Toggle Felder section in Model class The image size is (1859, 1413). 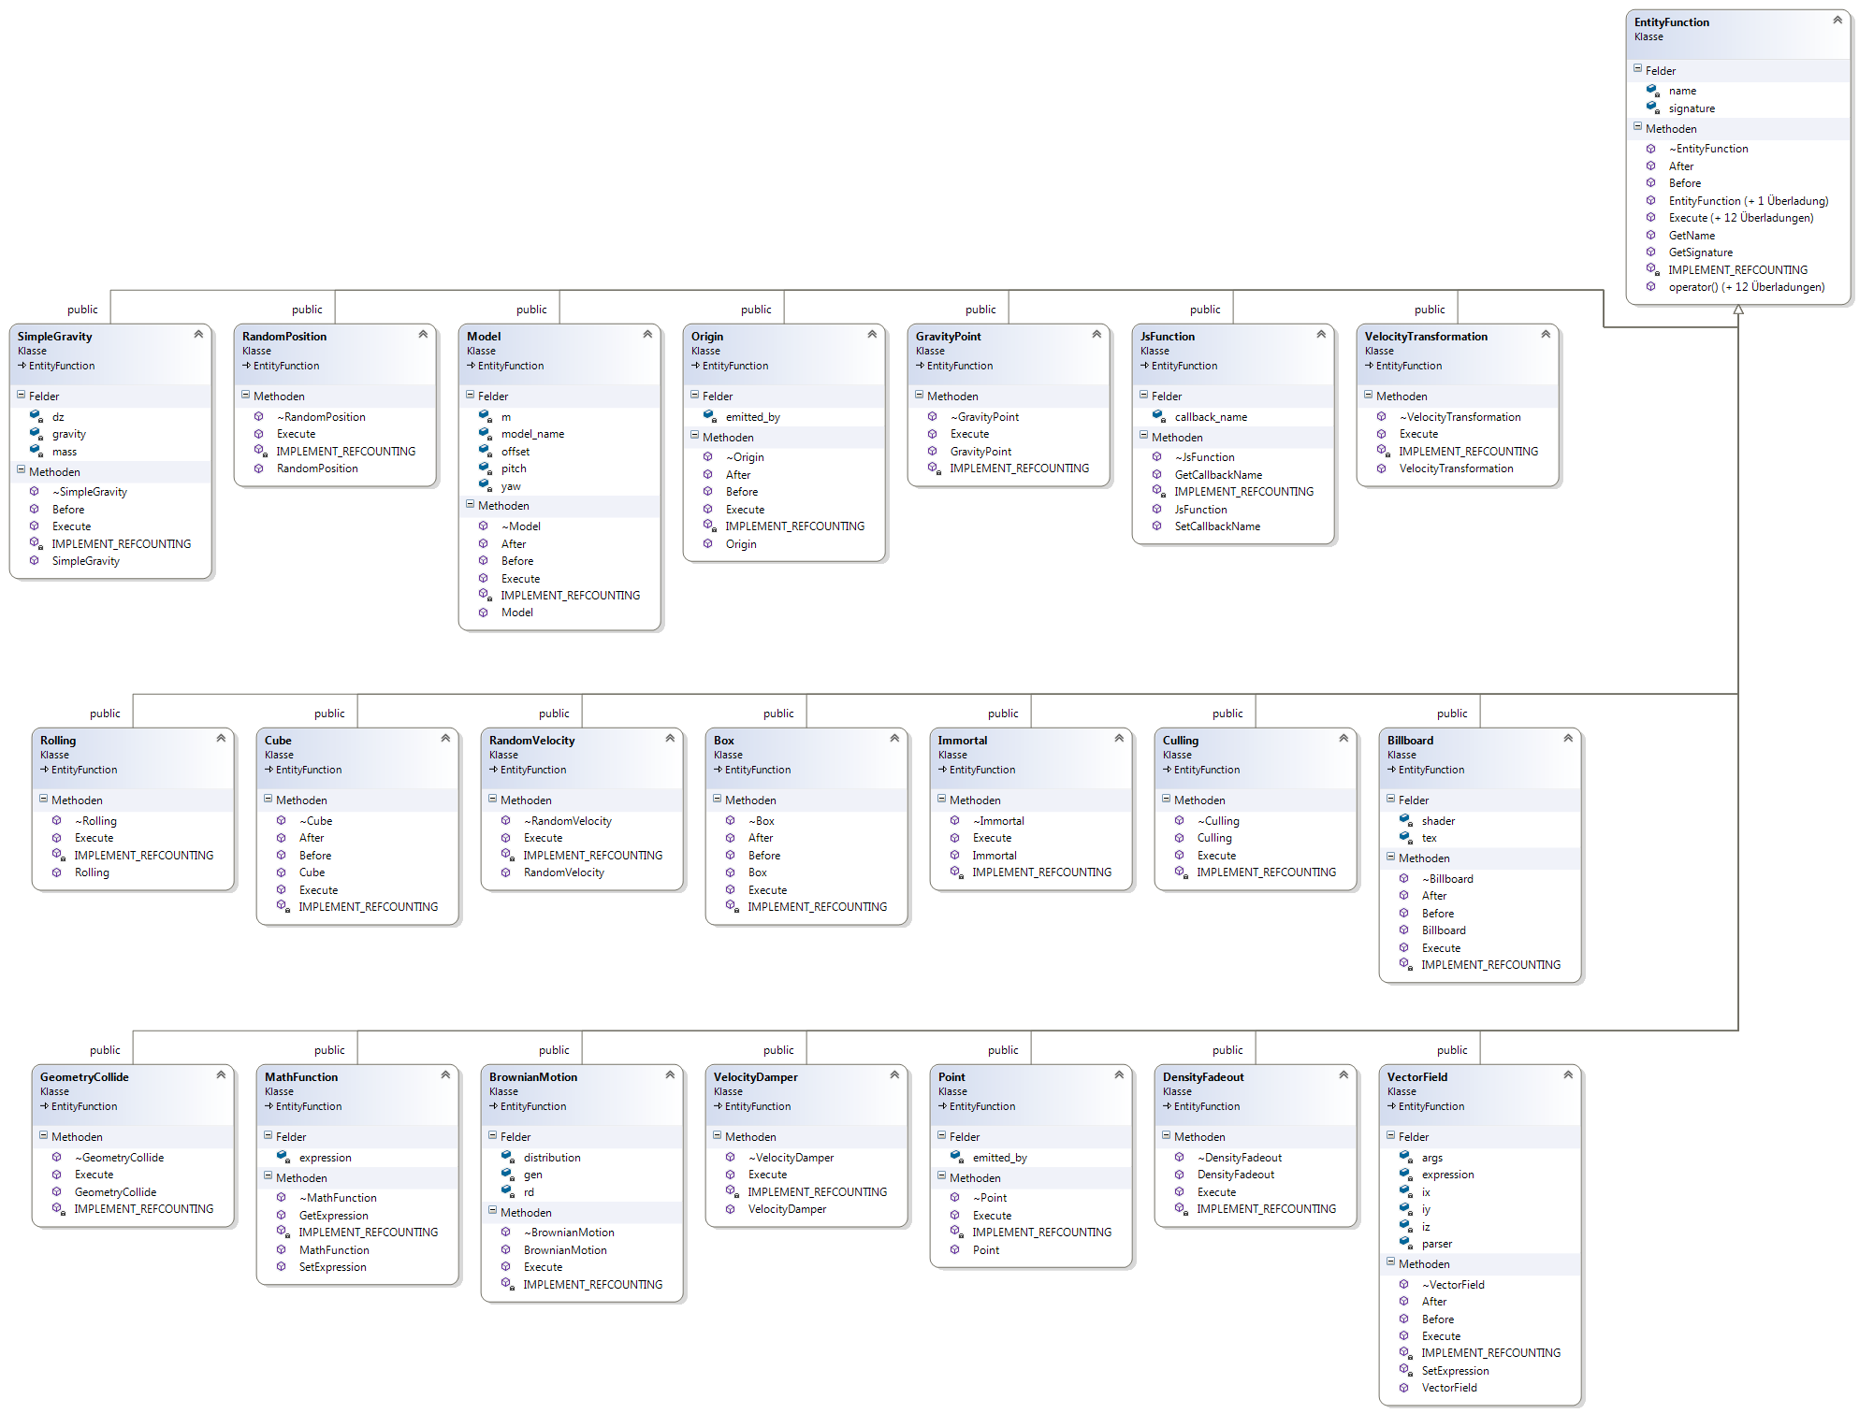click(x=471, y=395)
